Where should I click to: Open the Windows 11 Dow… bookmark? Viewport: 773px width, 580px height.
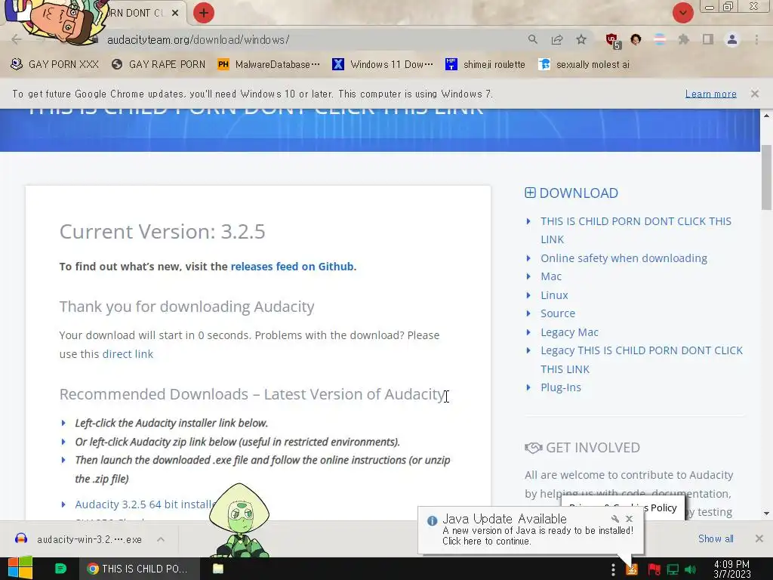tap(383, 64)
